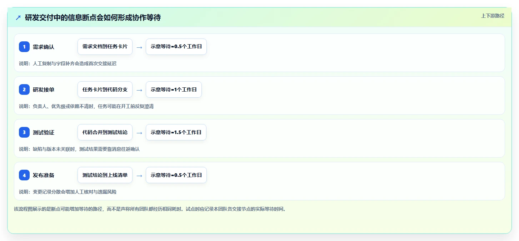Click the arrow after 任务卡片到代码分支
The height and width of the screenshot is (241, 519).
pos(139,90)
